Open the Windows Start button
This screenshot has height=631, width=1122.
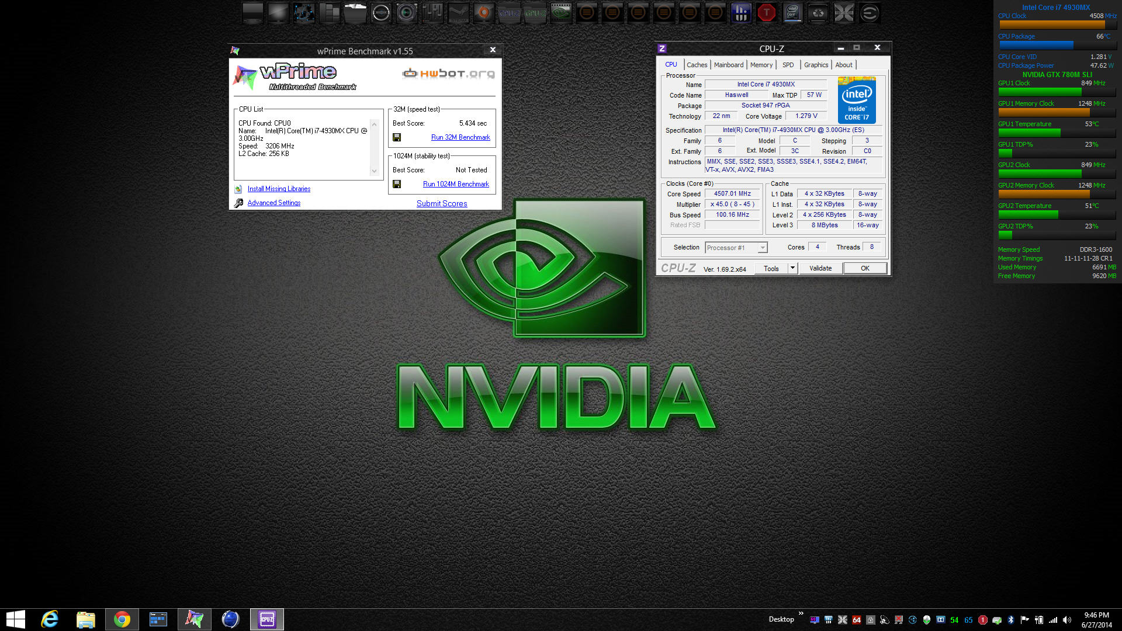[x=16, y=619]
